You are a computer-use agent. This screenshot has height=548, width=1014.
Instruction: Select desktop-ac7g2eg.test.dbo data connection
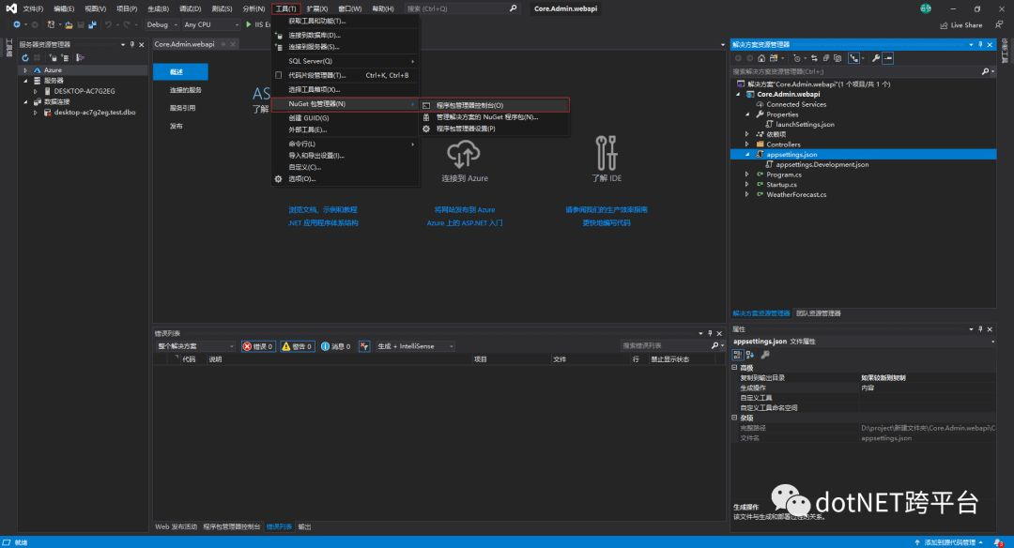click(x=95, y=113)
